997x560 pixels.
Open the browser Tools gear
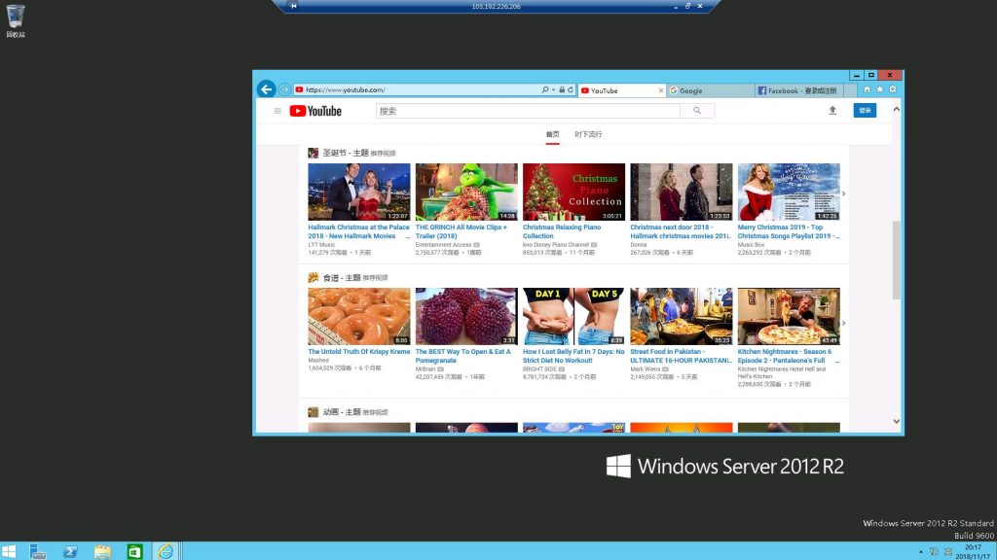[x=892, y=89]
